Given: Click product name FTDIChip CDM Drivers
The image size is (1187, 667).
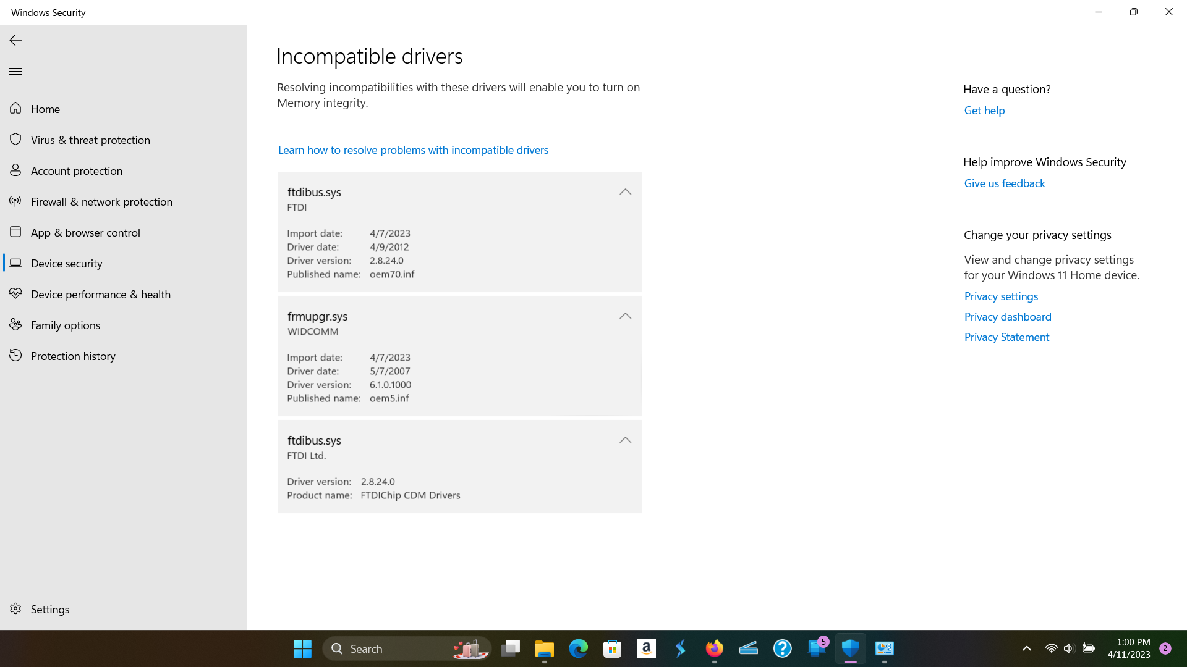Looking at the screenshot, I should click(411, 495).
